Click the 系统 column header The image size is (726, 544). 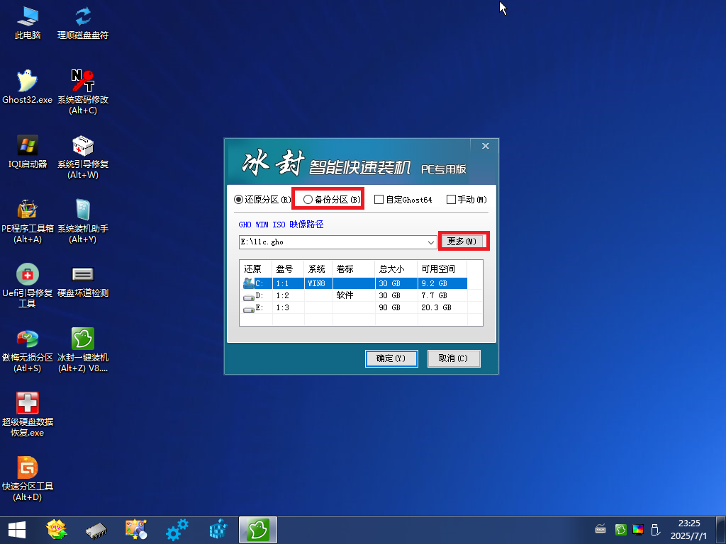[318, 268]
